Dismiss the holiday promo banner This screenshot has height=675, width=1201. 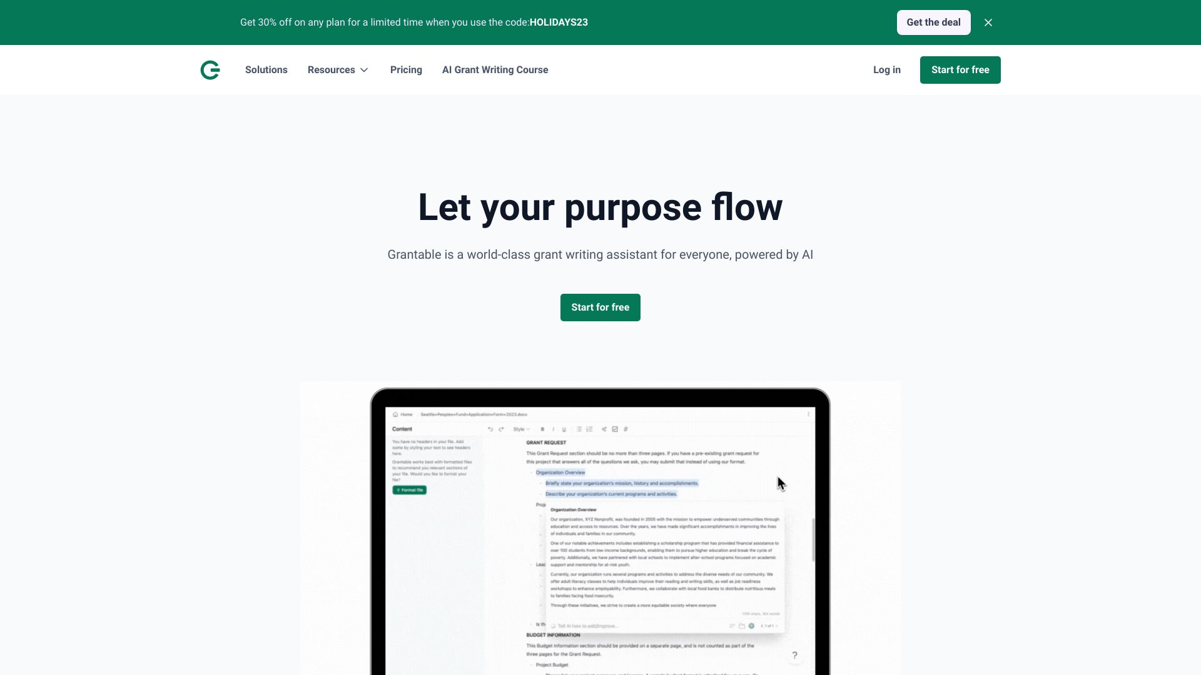(x=988, y=22)
